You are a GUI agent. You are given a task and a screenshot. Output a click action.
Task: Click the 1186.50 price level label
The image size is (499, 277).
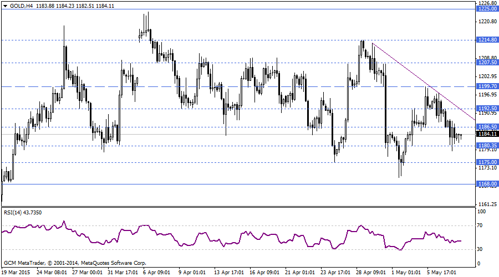(x=487, y=126)
